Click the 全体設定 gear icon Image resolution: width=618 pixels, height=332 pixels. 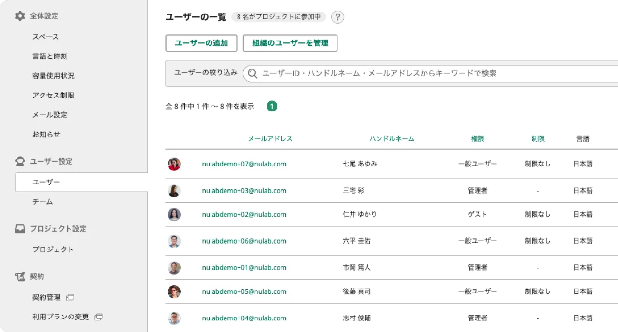(19, 15)
